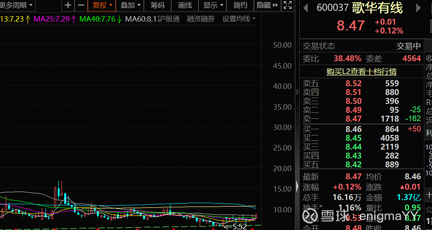The image size is (432, 230).
Task: Switch to 简约 simple mode
Action: (x=240, y=5)
